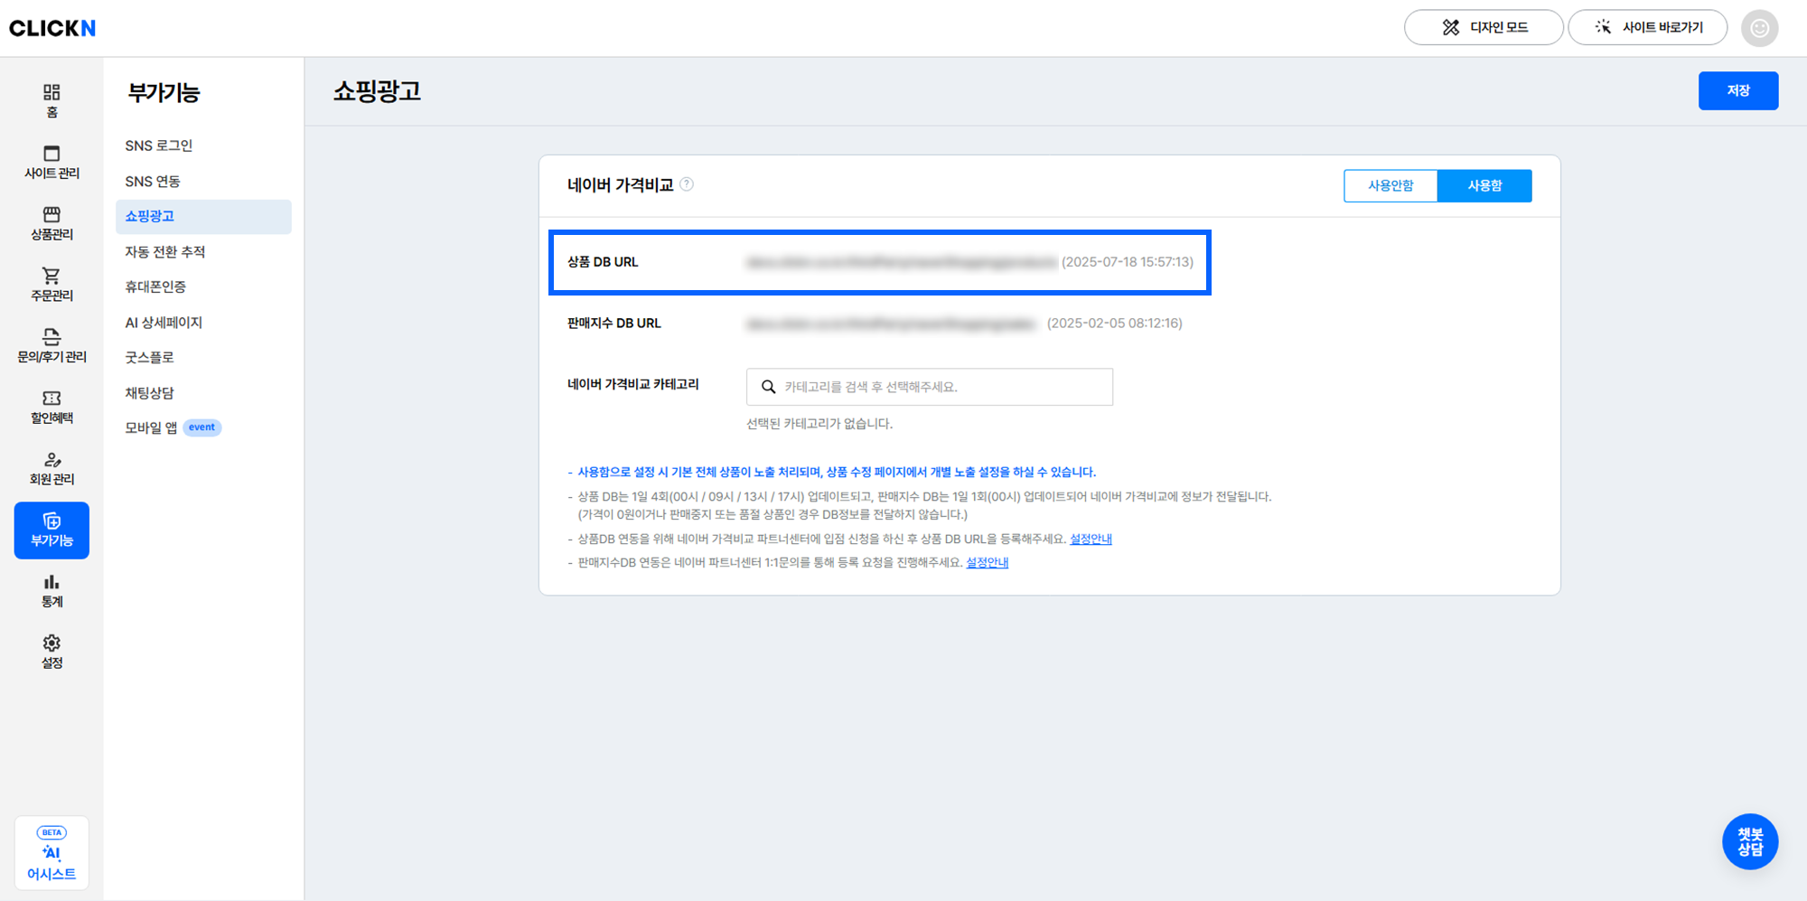Viewport: 1807px width, 901px height.
Task: Open 문의/후기 관리 in the sidebar
Action: click(51, 346)
